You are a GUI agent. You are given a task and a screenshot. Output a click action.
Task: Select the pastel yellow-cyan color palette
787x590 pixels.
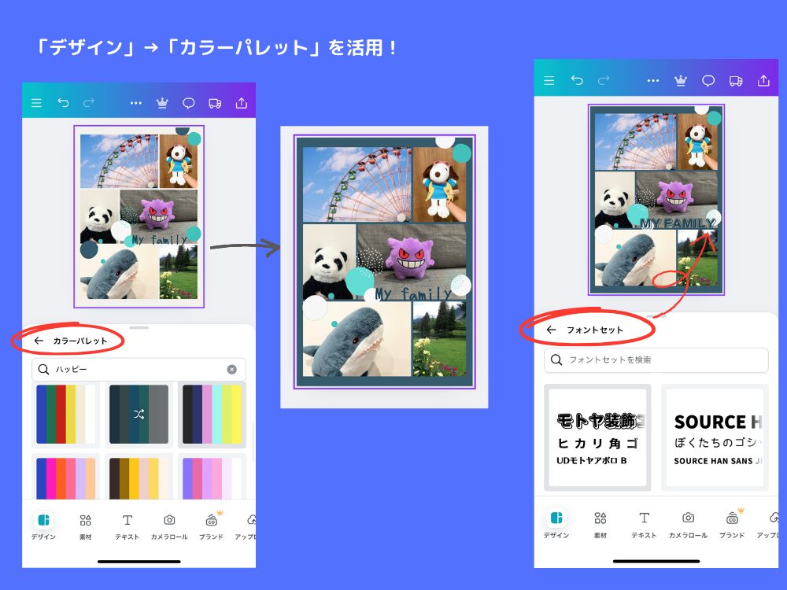pos(212,415)
